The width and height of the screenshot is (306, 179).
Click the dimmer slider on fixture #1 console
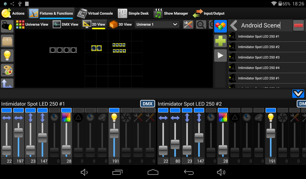114,140
